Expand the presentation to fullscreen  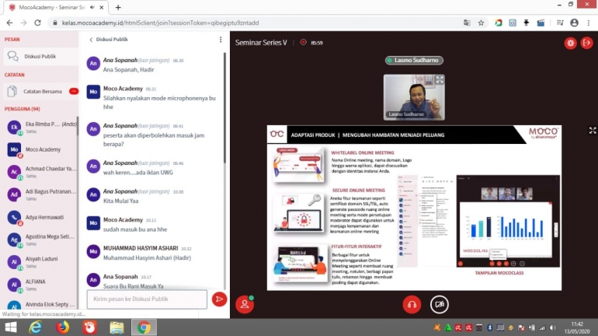point(593,131)
